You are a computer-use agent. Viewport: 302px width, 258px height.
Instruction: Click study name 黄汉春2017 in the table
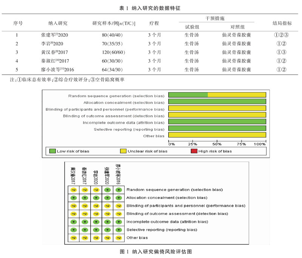(54, 52)
